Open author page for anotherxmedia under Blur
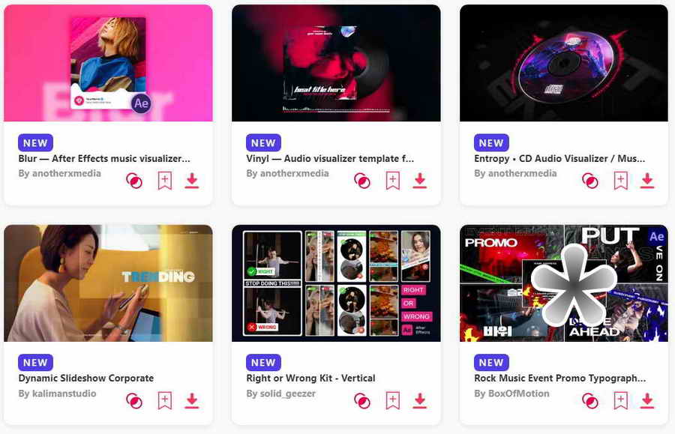 pyautogui.click(x=66, y=173)
